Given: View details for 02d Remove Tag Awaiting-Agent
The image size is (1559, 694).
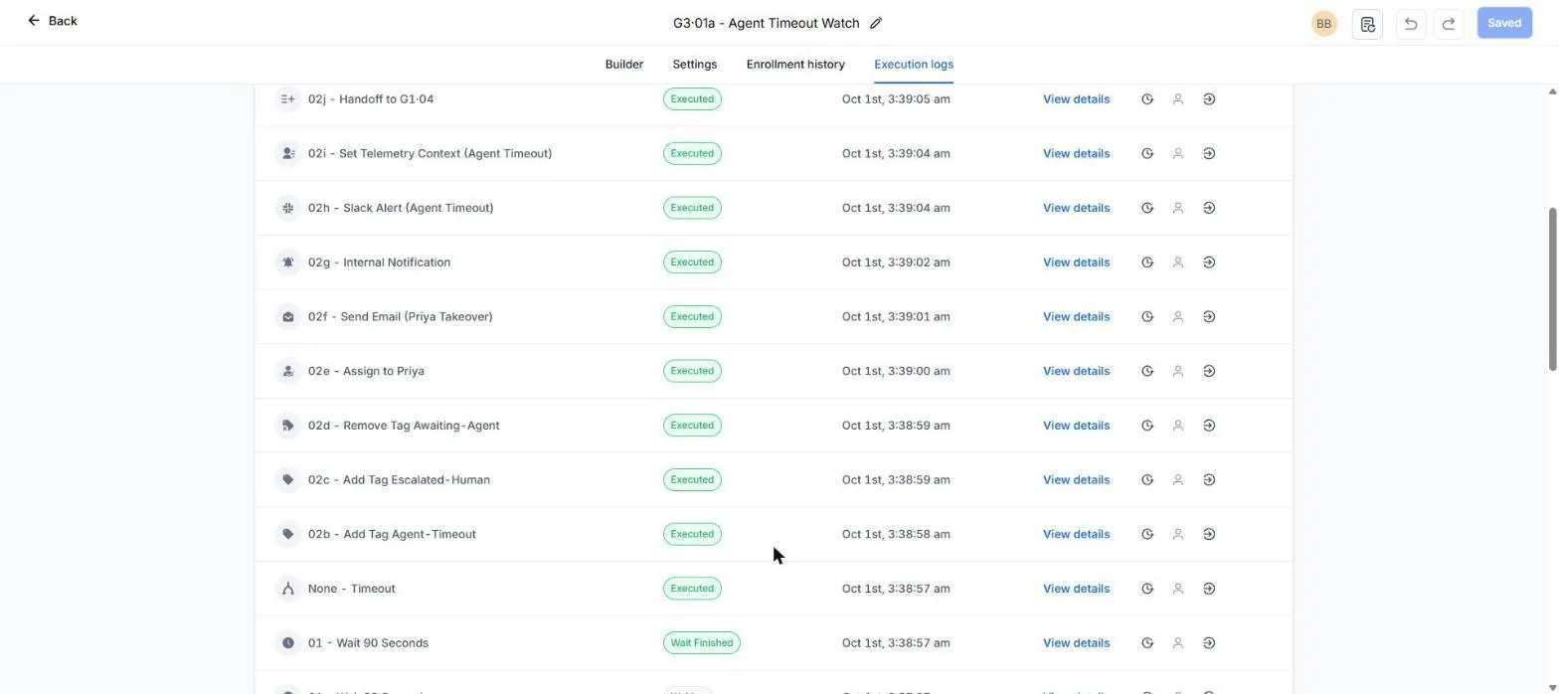Looking at the screenshot, I should click(1076, 426).
